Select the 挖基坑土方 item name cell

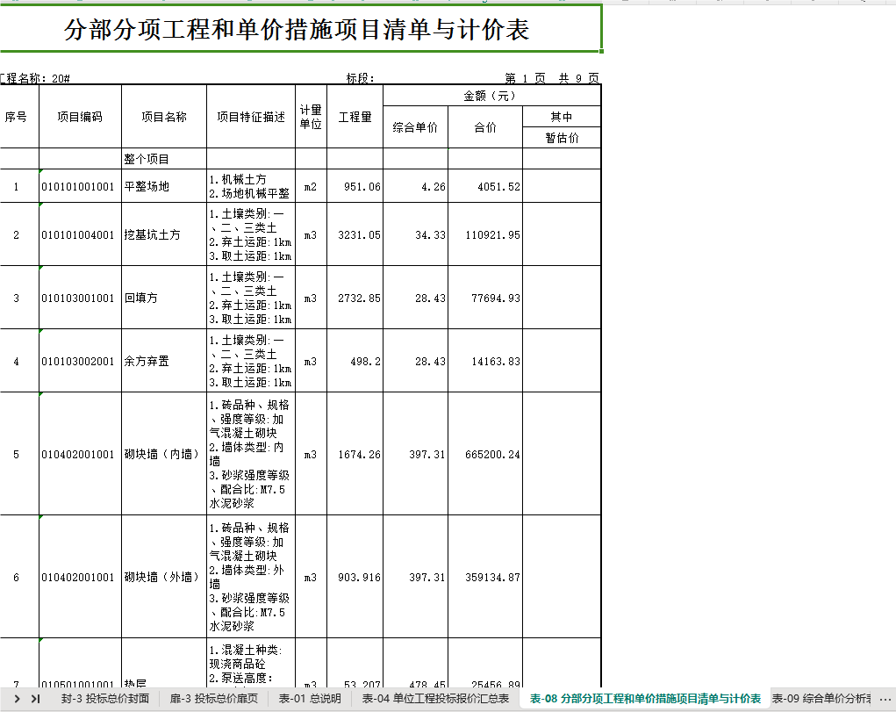click(x=164, y=234)
